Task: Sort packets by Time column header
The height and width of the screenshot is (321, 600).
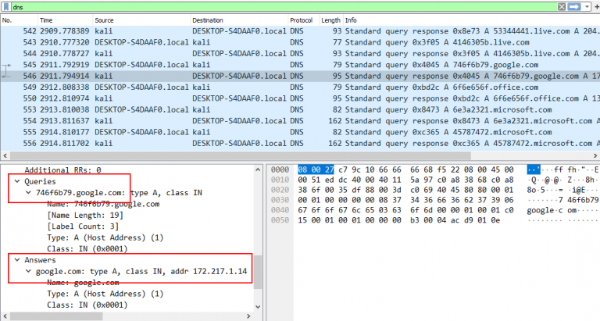Action: [47, 19]
